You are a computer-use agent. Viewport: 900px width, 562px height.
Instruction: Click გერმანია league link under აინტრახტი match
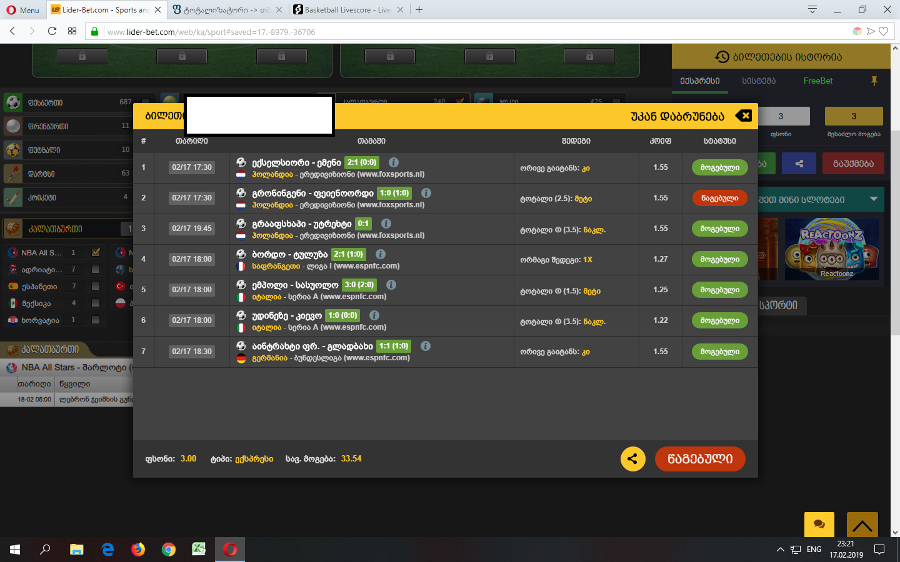pos(269,358)
